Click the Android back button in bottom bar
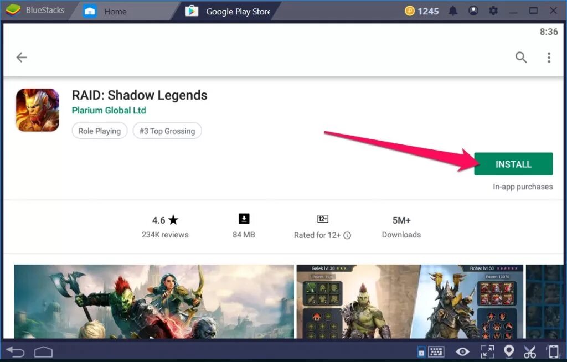567x362 pixels. tap(16, 351)
